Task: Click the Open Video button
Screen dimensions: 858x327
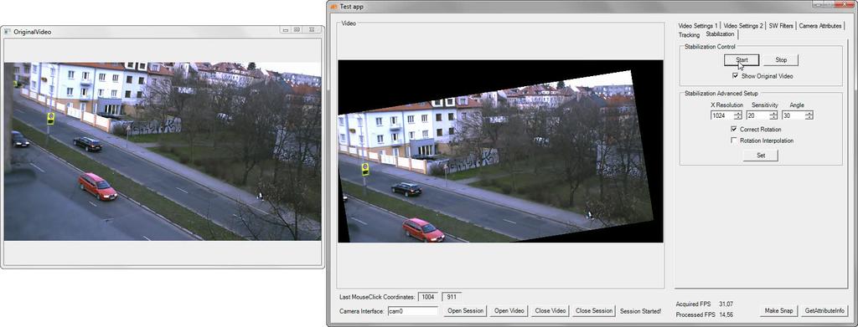Action: 509,310
